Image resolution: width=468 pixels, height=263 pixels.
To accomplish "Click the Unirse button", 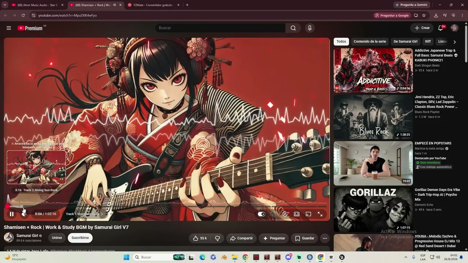I will [57, 238].
